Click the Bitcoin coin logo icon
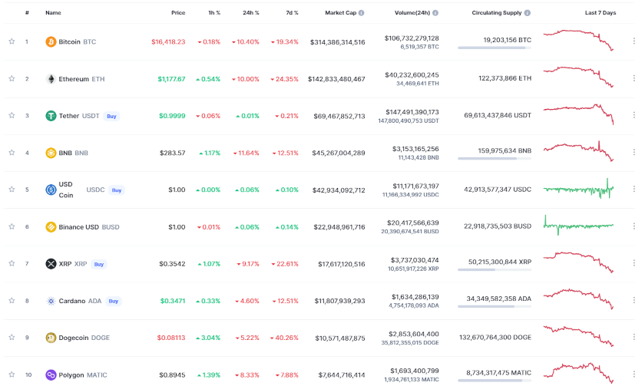 coord(51,41)
